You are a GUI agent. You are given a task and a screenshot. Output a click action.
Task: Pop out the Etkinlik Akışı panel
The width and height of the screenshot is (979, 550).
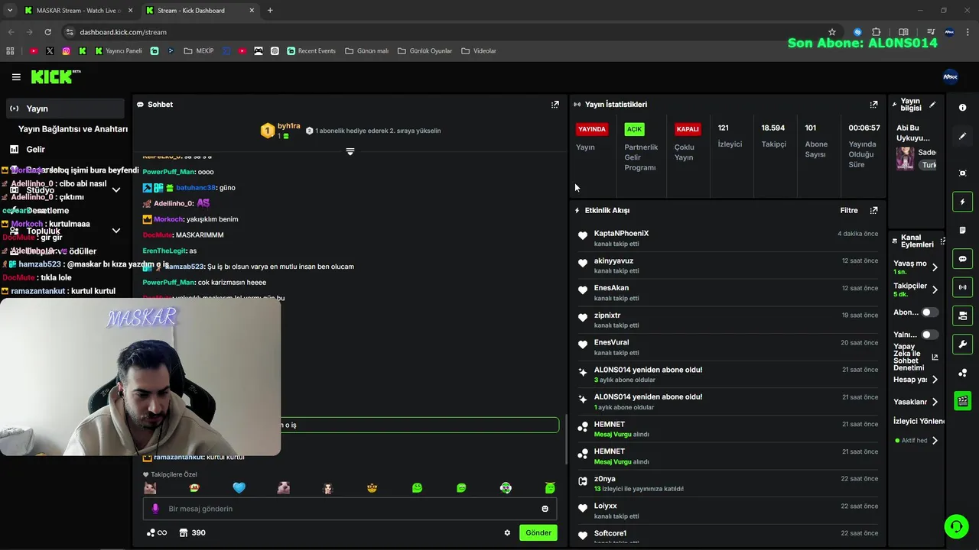(873, 210)
